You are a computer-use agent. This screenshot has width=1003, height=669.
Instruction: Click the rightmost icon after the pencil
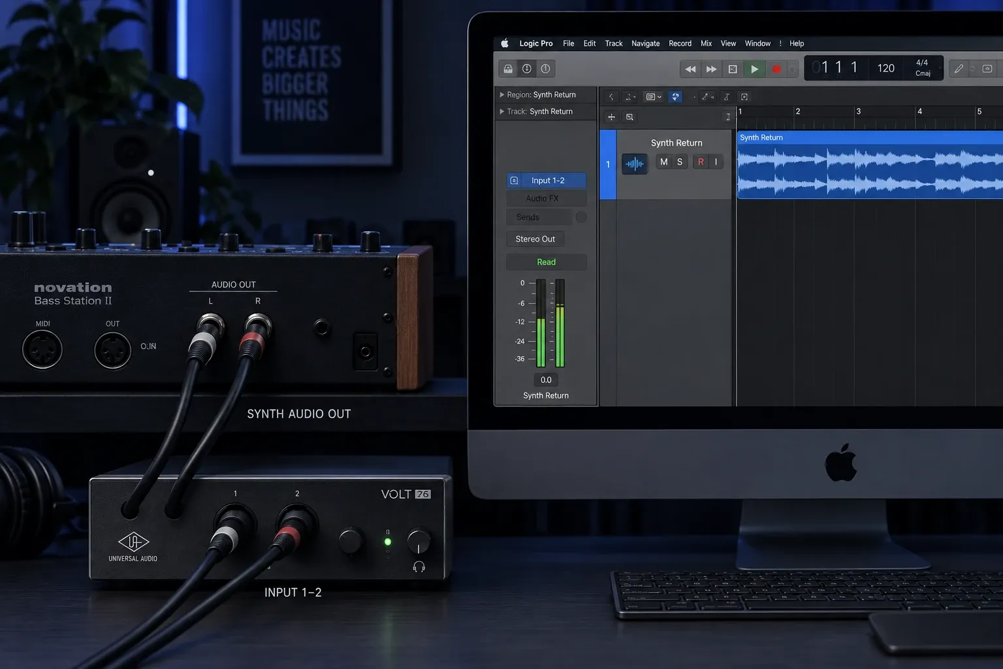tap(987, 69)
